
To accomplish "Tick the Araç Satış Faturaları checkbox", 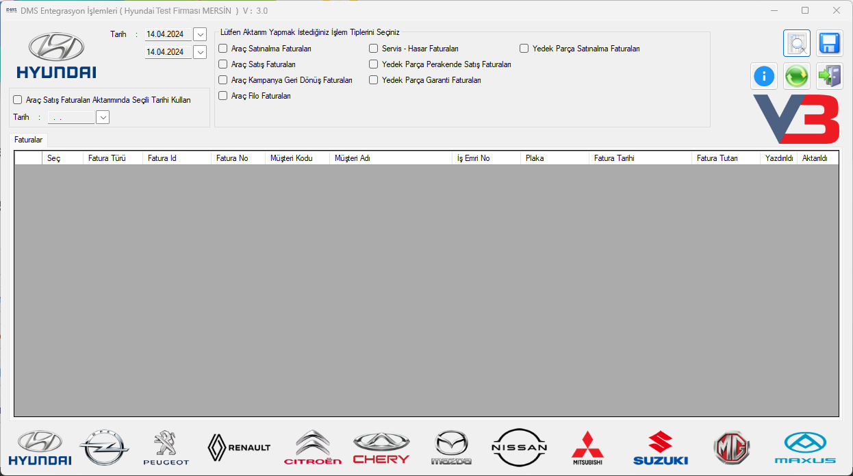I will pos(222,64).
